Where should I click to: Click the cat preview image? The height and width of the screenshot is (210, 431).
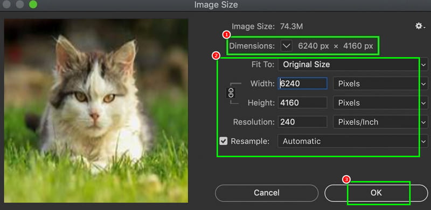coord(96,111)
